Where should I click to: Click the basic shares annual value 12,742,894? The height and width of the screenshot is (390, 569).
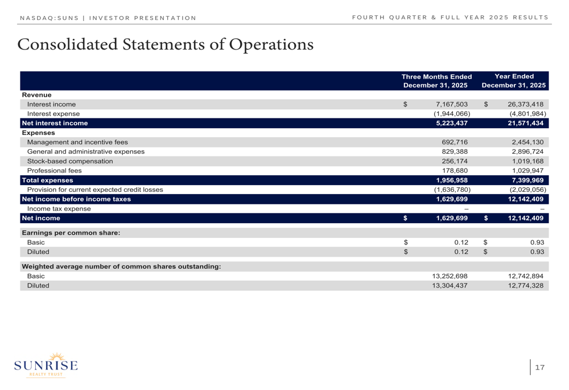pyautogui.click(x=526, y=276)
